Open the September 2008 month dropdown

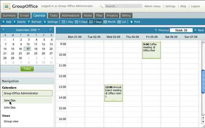point(28,30)
